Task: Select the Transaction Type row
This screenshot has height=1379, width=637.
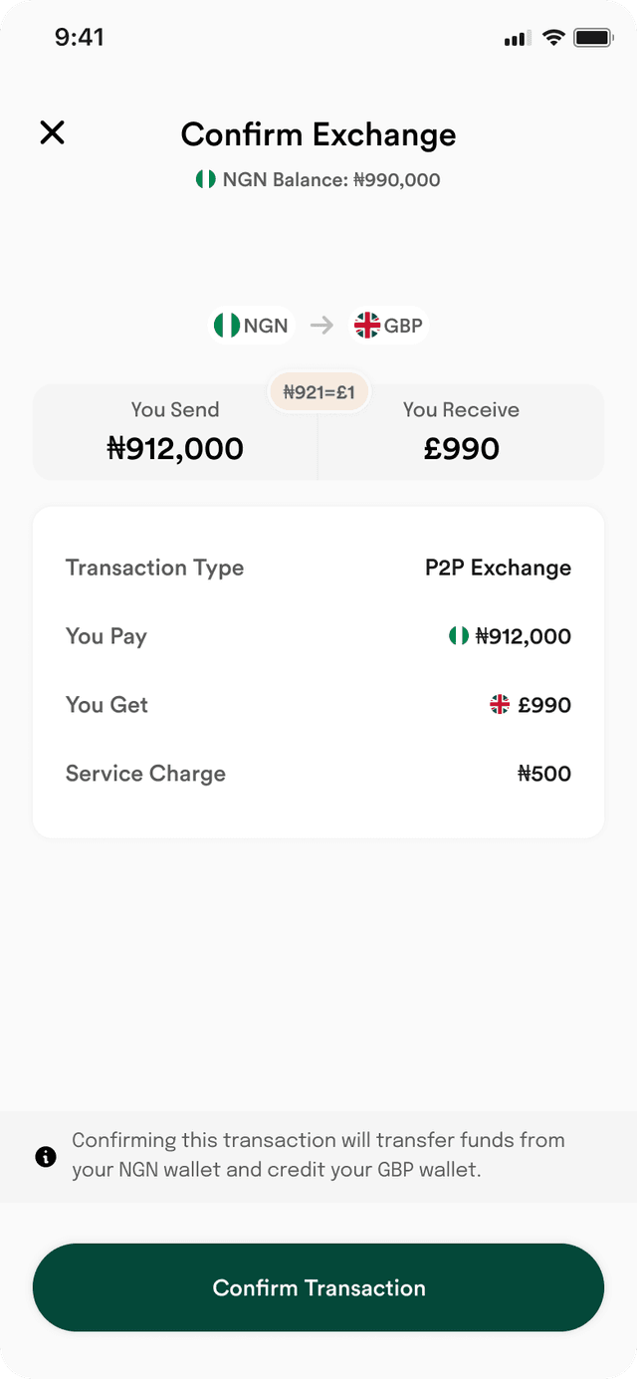Action: point(318,568)
